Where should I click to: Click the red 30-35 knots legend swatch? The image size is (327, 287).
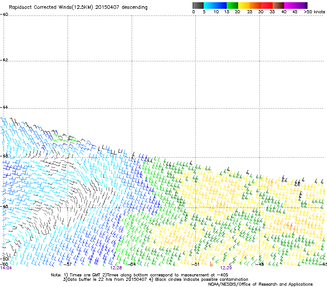pos(267,5)
